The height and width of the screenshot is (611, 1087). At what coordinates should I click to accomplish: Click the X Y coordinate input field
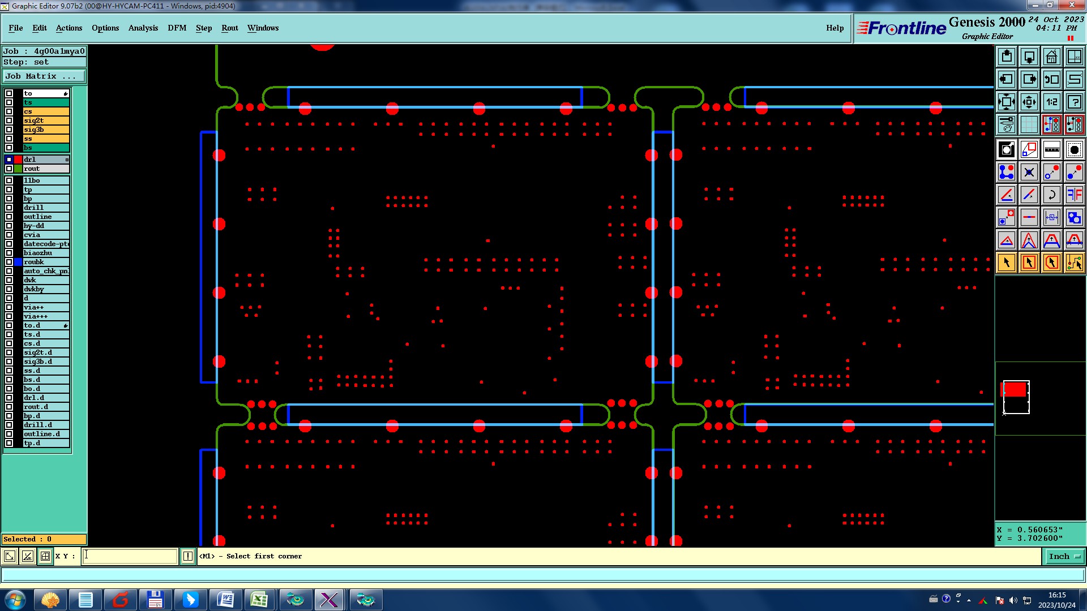pyautogui.click(x=130, y=556)
